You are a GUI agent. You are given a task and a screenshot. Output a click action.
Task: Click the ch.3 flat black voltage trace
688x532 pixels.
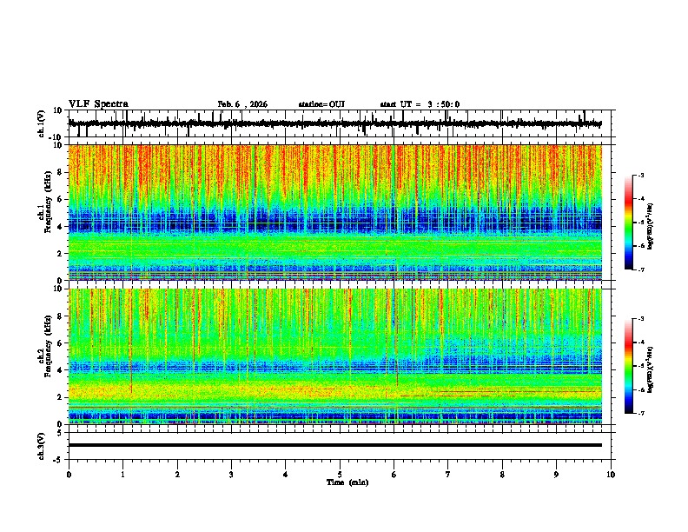coord(334,445)
